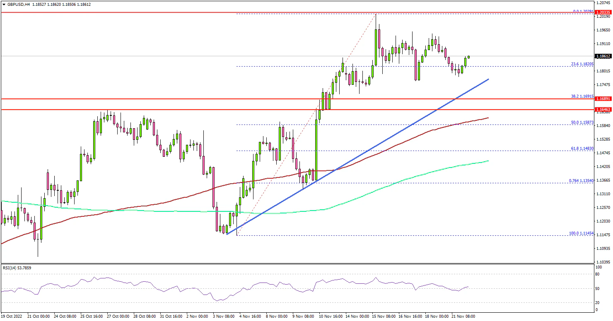Screen dimensions: 613x321
Task: Select the red 1.20335 price label
Action: (603, 13)
